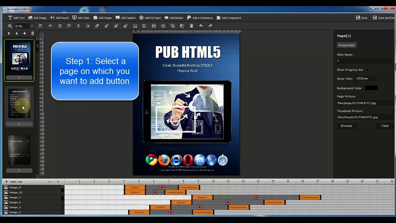Toggle the Show Progress Bar checkbox
Image resolution: width=396 pixels, height=223 pixels.
coord(367,70)
